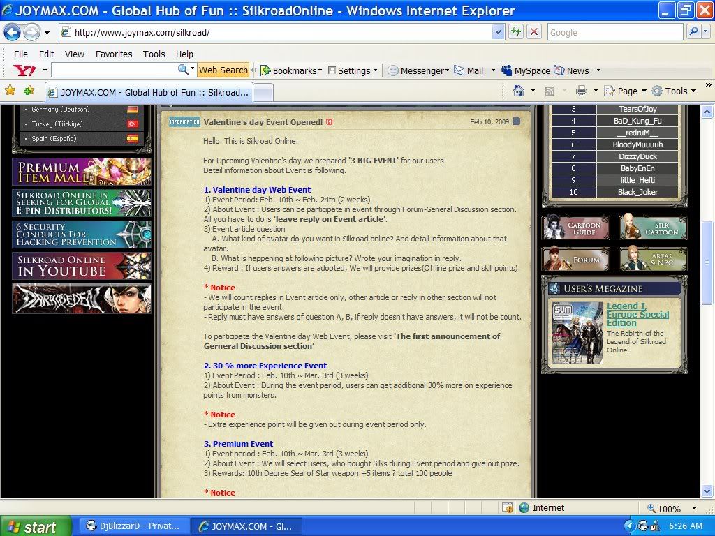Screen dimensions: 715x536
Task: Click the Windows start button
Action: click(x=36, y=526)
